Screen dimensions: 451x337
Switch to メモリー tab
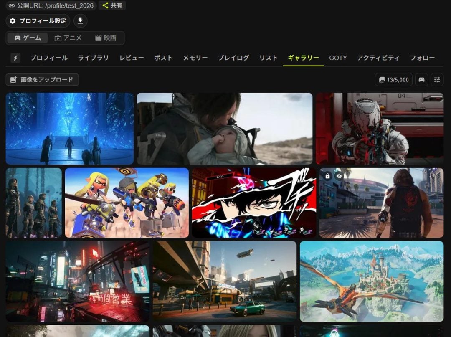(195, 58)
